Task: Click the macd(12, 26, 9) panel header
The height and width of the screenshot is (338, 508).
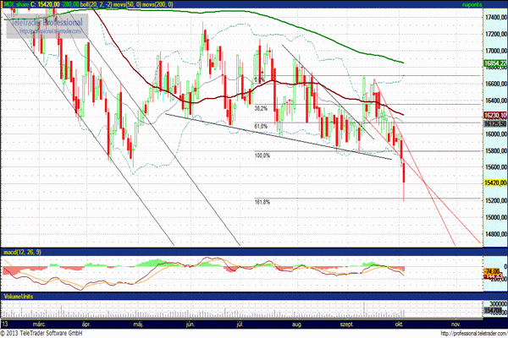Action: coord(21,252)
